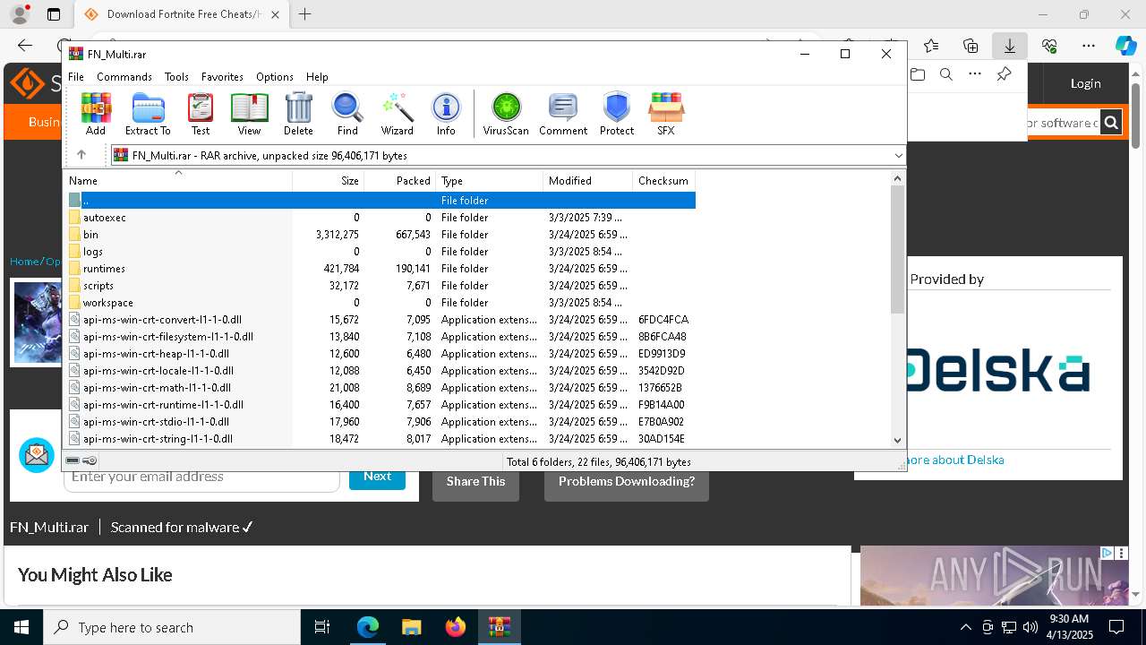Screen dimensions: 1146x645
Task: Click WinRAR taskbar icon
Action: (500, 627)
